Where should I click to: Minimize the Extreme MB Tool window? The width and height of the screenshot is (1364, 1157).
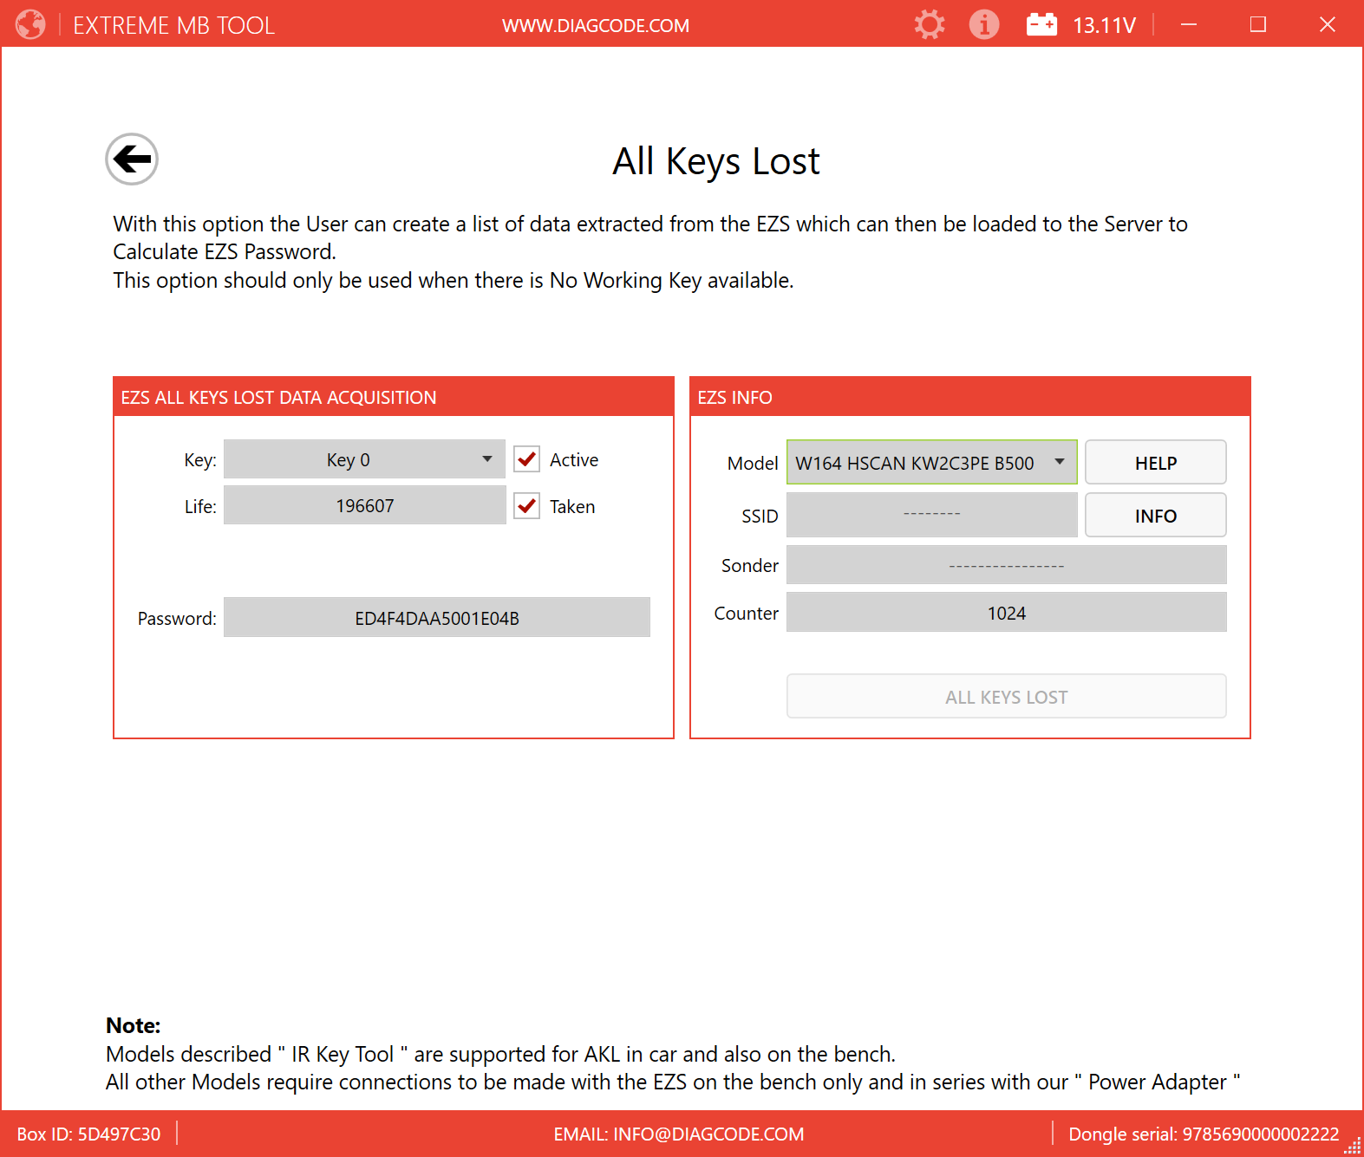pyautogui.click(x=1188, y=24)
